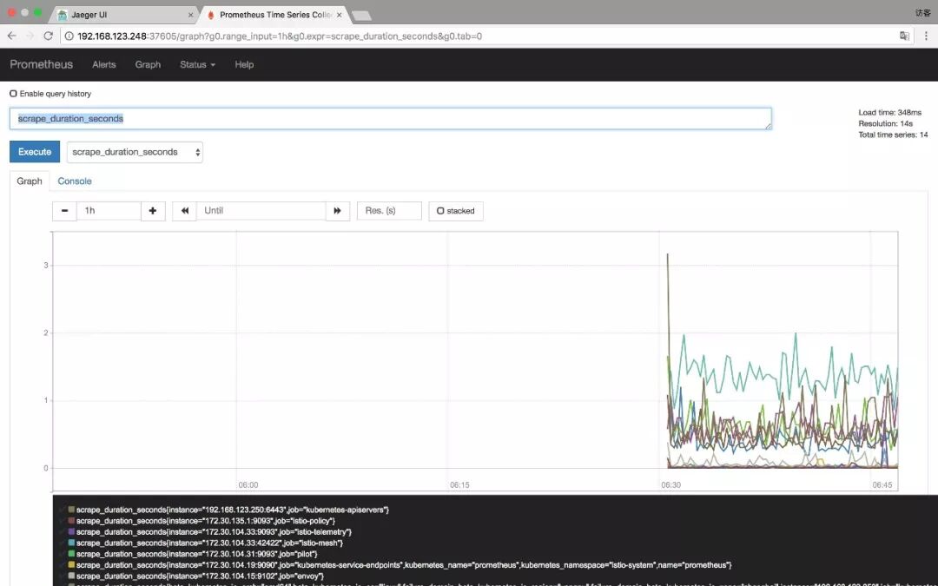Decrease the graph range with the minus button
The image size is (938, 586).
point(64,210)
